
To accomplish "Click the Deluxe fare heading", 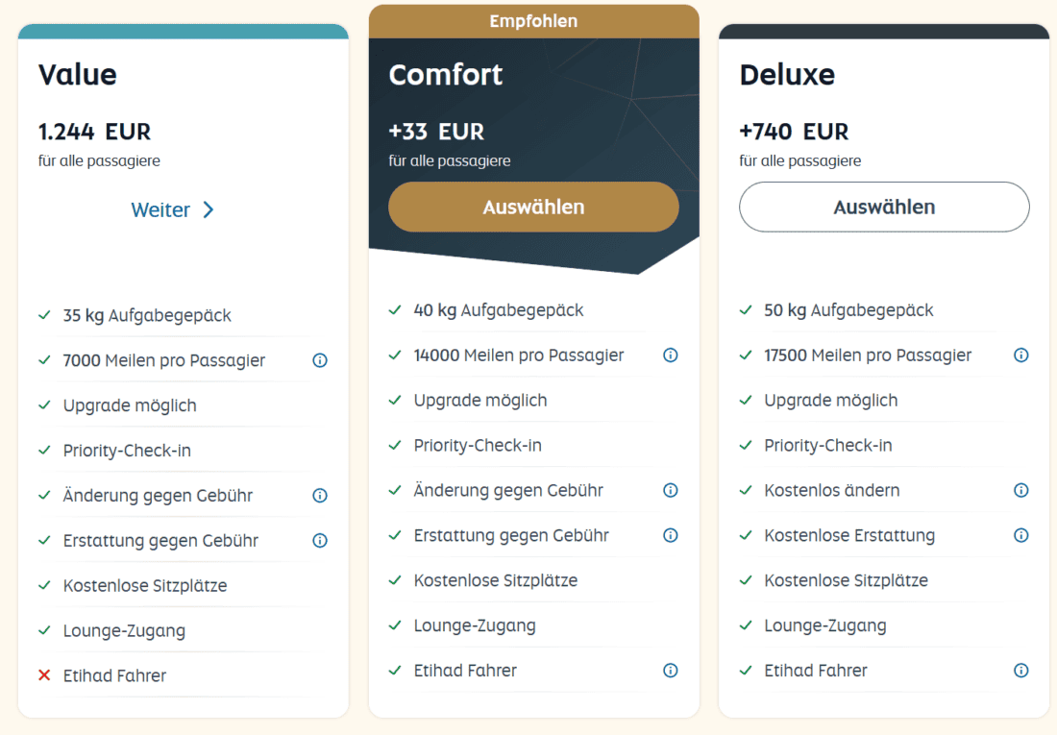I will pos(787,75).
